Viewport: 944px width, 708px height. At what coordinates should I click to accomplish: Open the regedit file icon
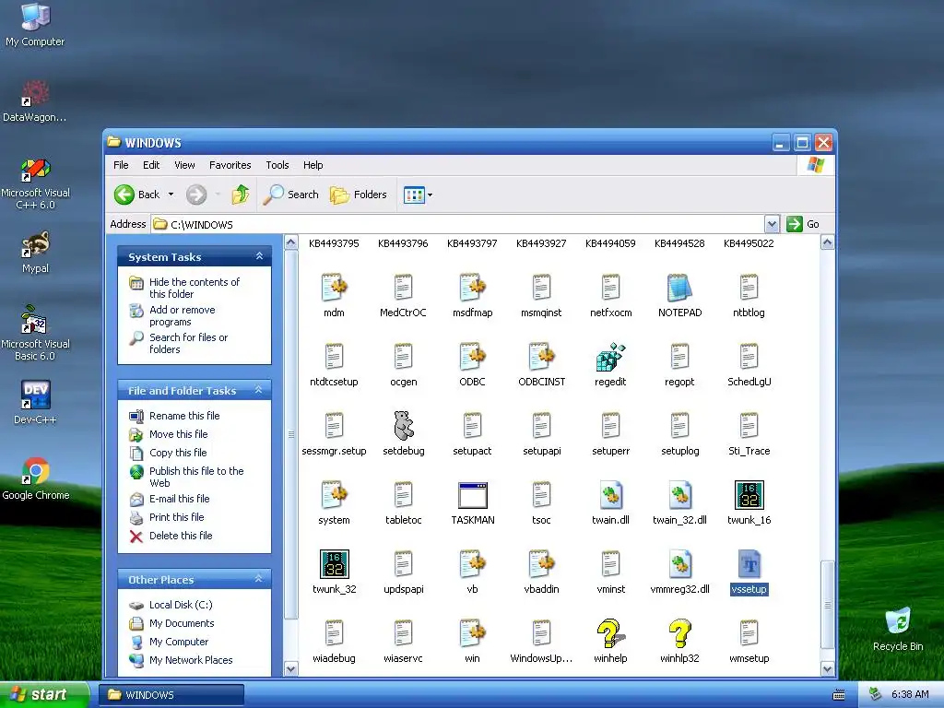[x=610, y=357]
